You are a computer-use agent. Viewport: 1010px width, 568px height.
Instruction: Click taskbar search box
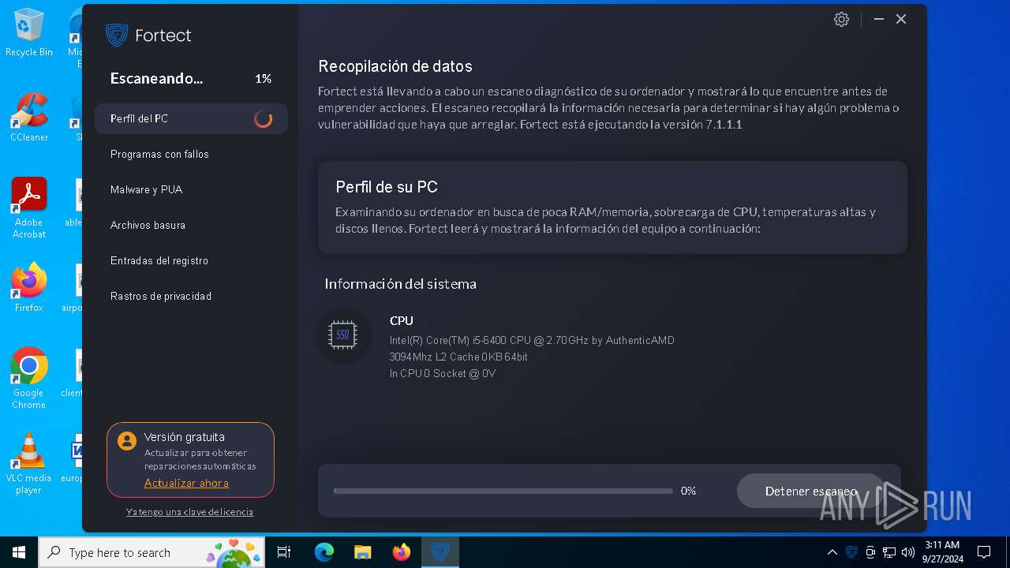click(151, 552)
